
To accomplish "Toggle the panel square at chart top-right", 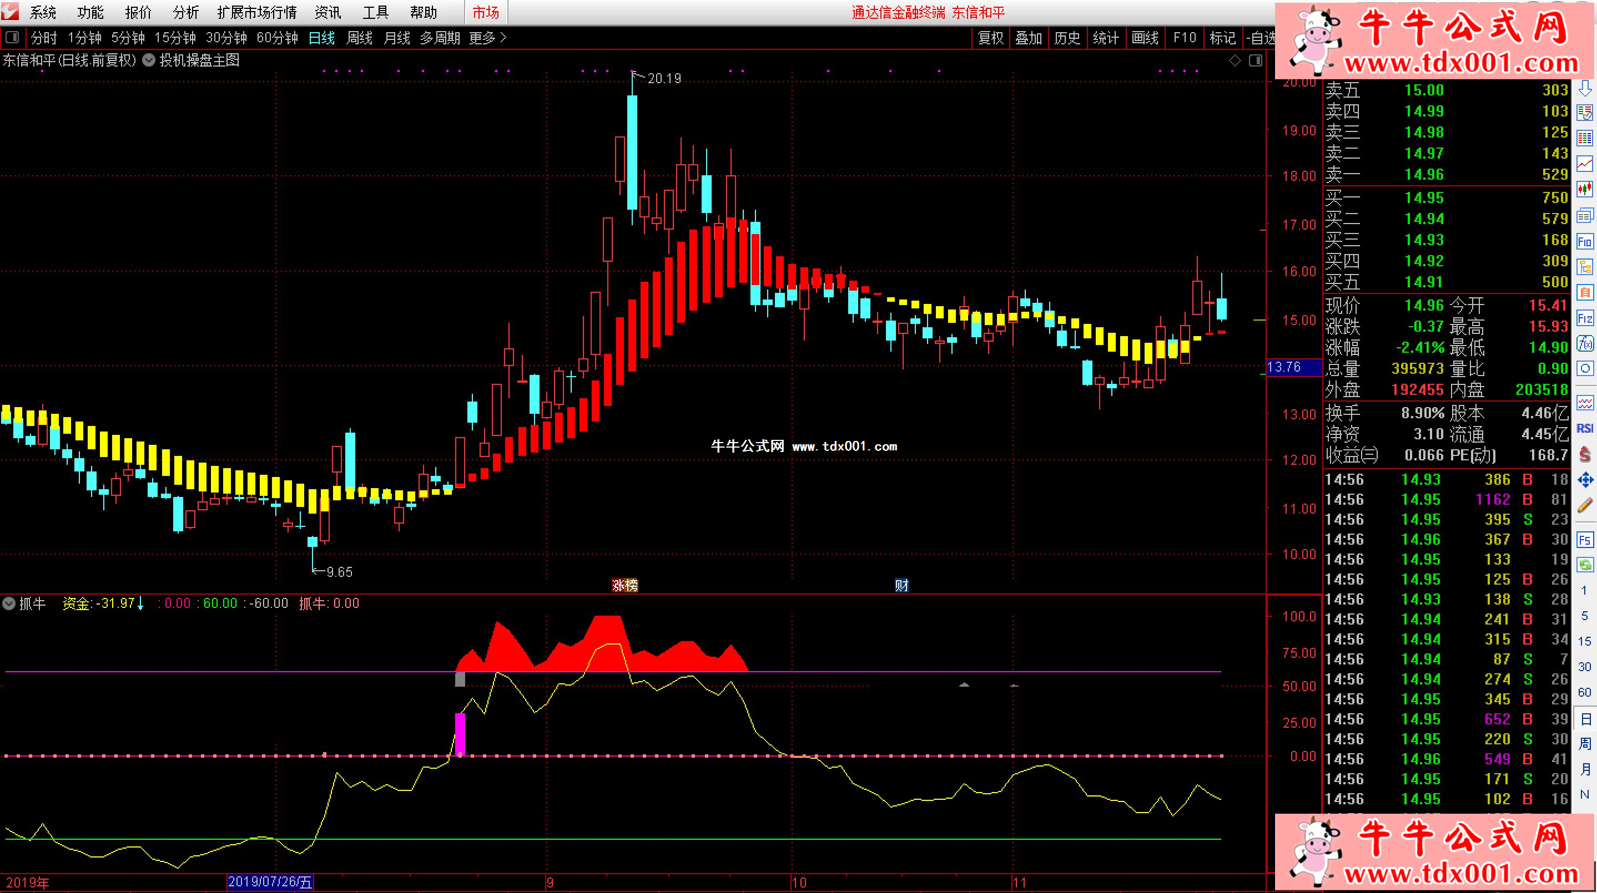I will coord(1256,60).
